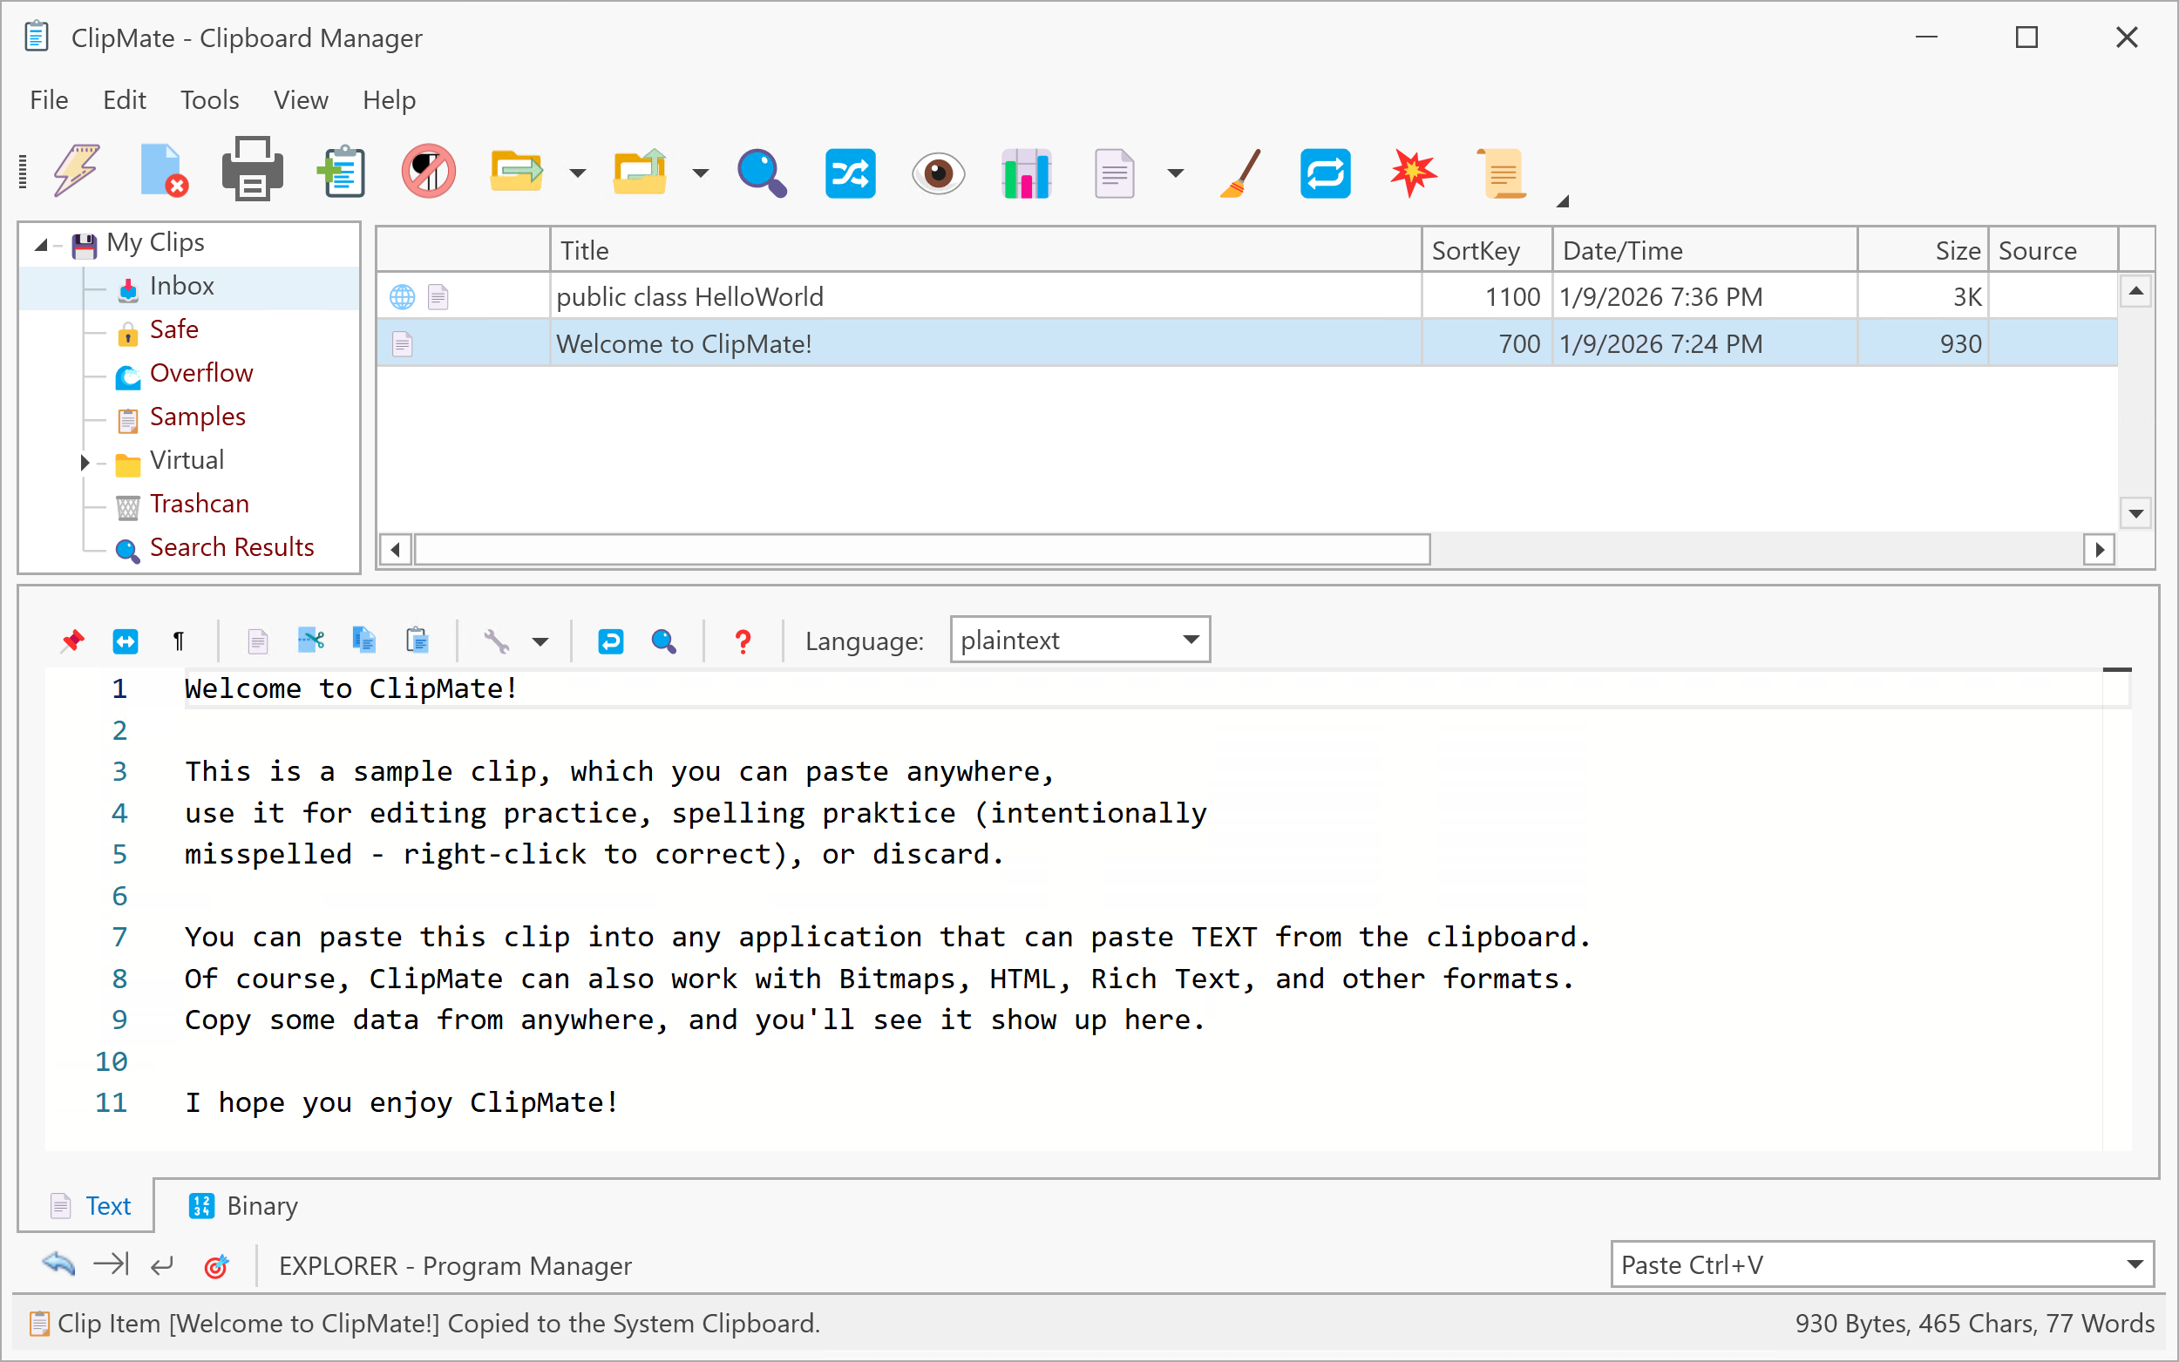Screen dimensions: 2179x1362
Task: Expand the Virtual folder tree node
Action: (x=85, y=462)
